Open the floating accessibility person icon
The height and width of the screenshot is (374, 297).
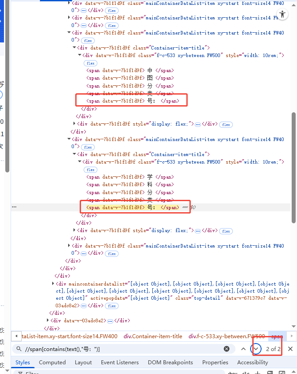[x=282, y=14]
